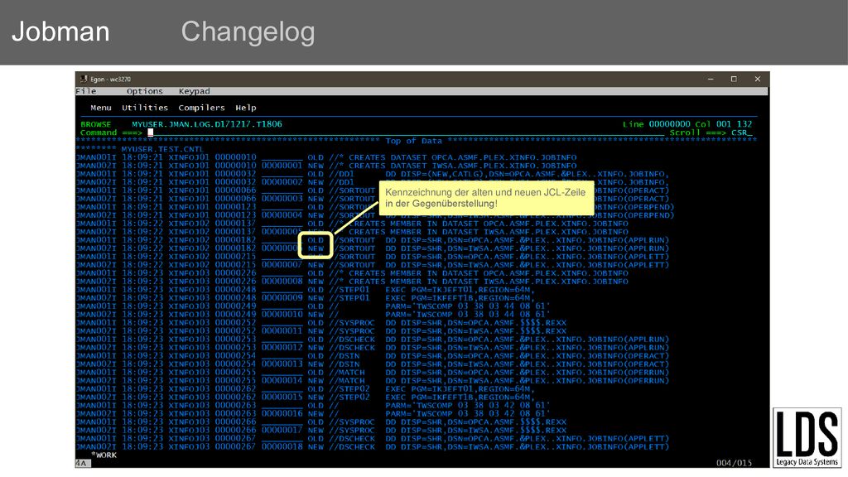Click the Jobman slide title
The height and width of the screenshot is (477, 848).
(x=60, y=31)
